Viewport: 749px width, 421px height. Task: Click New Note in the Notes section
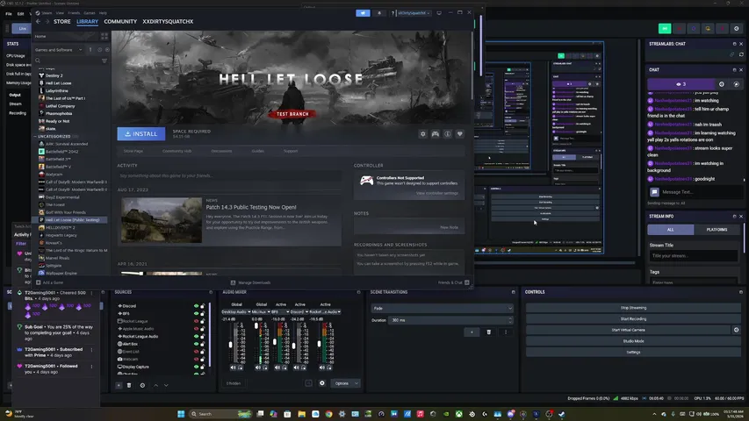click(449, 227)
